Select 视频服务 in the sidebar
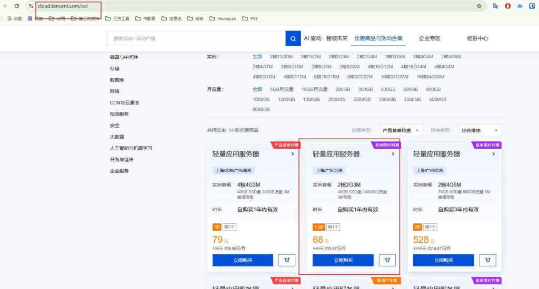 coord(119,114)
